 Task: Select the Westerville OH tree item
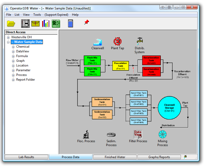[21, 37]
